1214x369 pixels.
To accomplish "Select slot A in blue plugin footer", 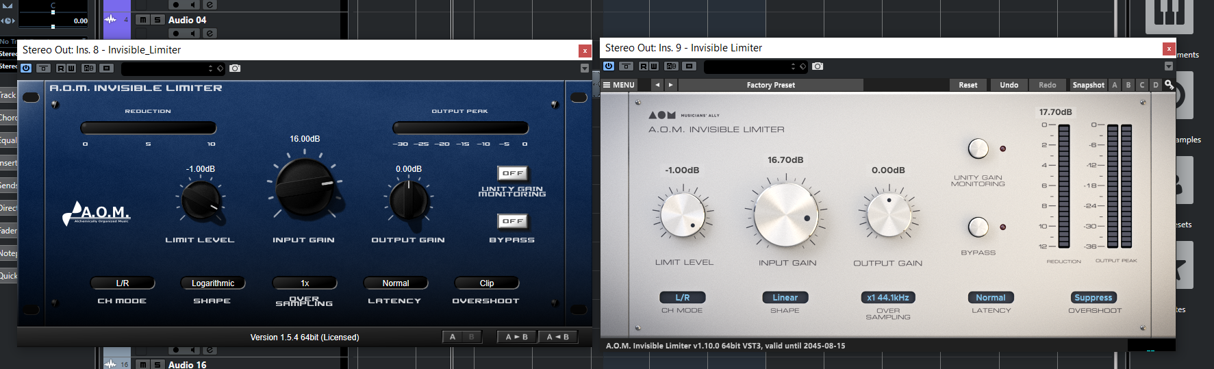I will click(453, 337).
